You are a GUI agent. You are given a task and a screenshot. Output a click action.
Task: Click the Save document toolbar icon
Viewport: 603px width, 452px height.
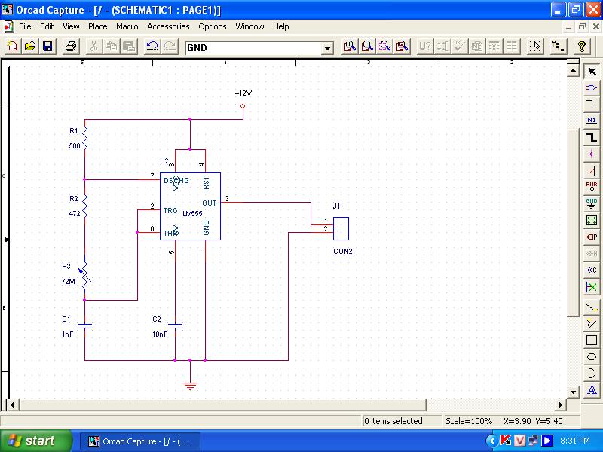click(x=47, y=47)
